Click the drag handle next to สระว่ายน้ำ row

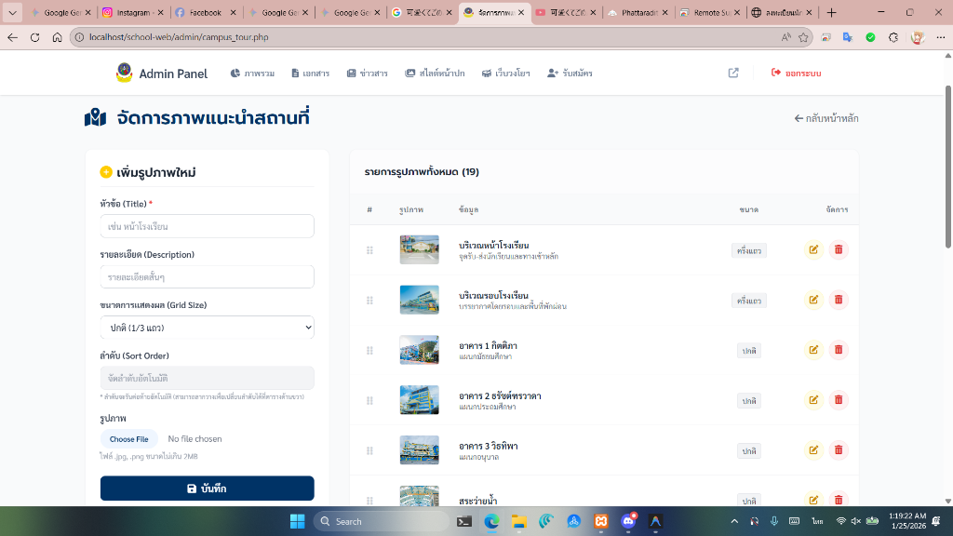pyautogui.click(x=370, y=500)
